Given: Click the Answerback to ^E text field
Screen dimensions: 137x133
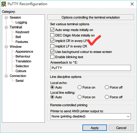Looking at the screenshot, I should [x=91, y=68].
